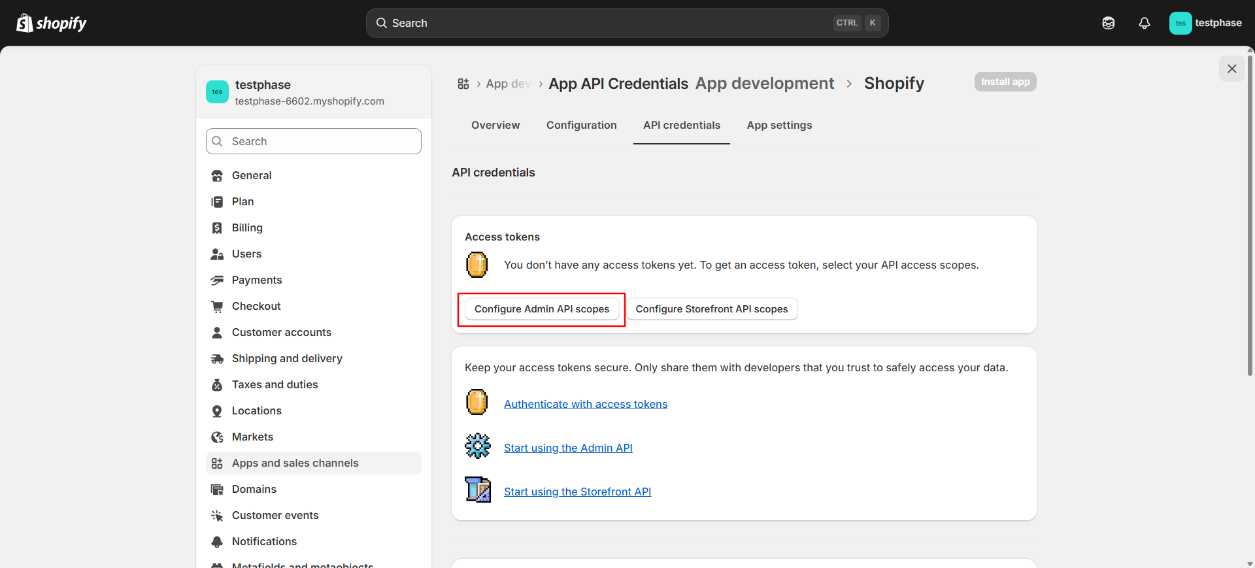Viewport: 1255px width, 568px height.
Task: Click the magnifier icon in sidebar search
Action: (218, 141)
